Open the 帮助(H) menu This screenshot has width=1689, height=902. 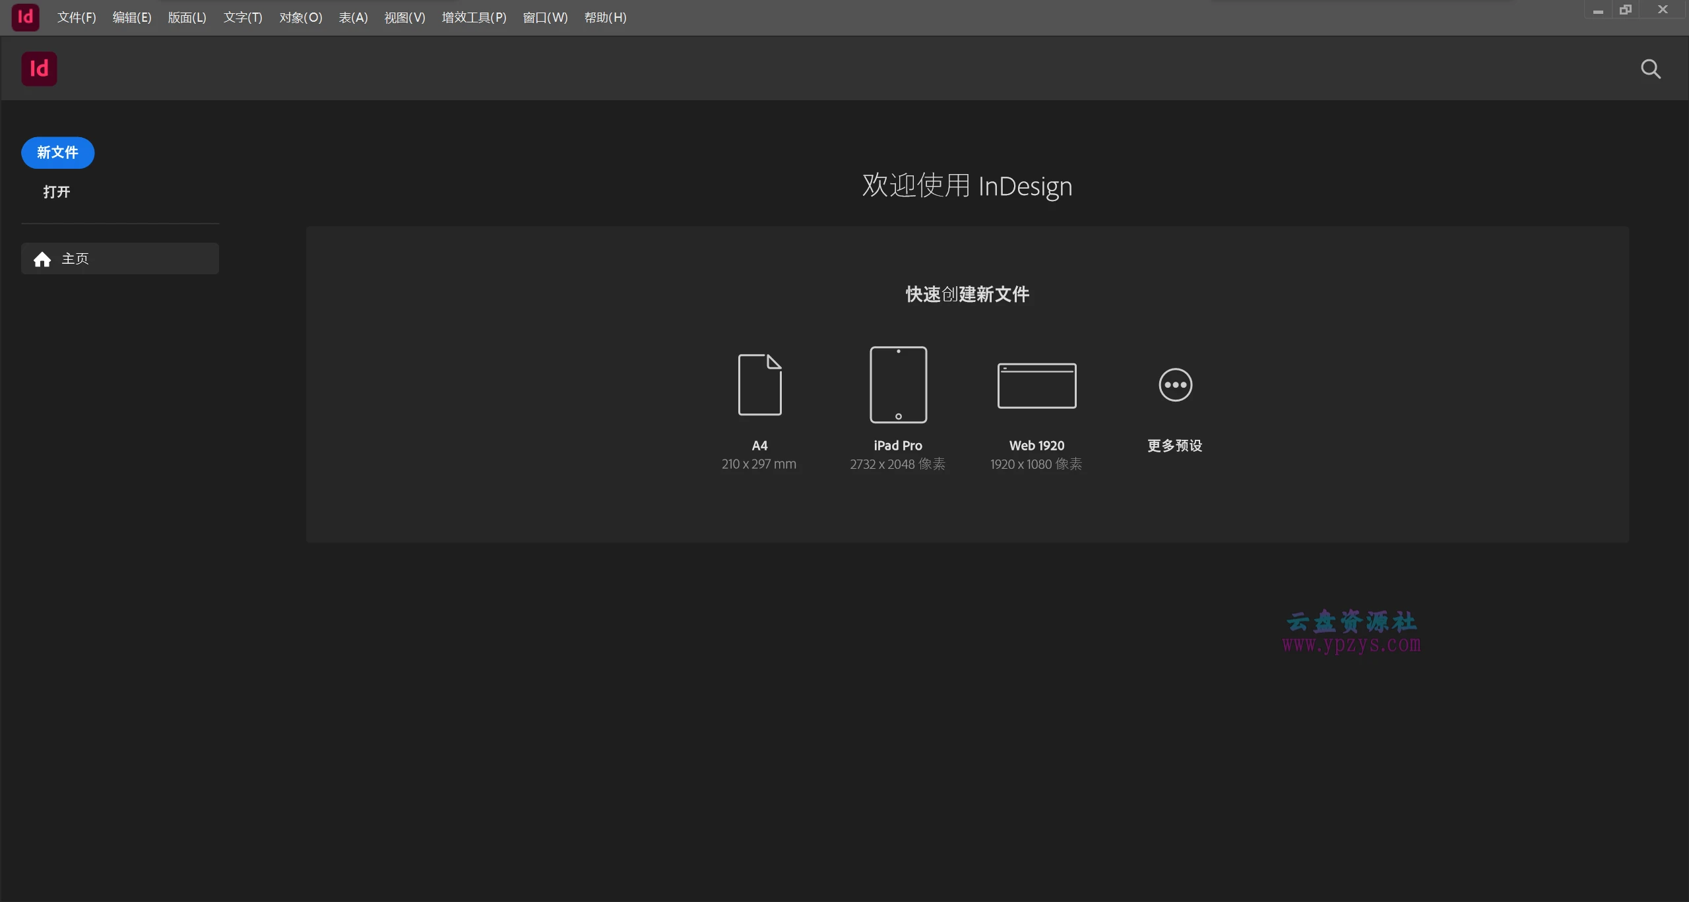(604, 17)
